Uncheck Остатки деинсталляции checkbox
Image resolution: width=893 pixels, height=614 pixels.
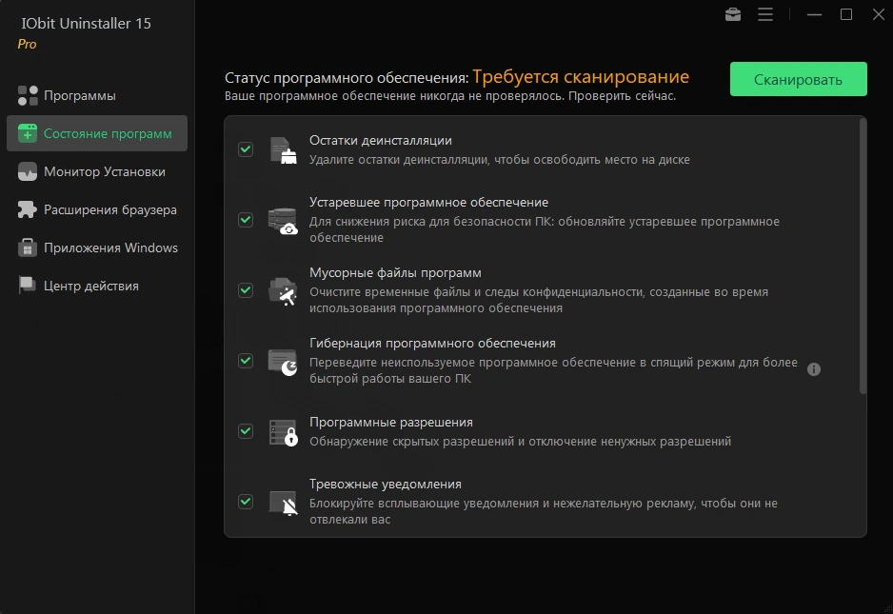tap(246, 149)
